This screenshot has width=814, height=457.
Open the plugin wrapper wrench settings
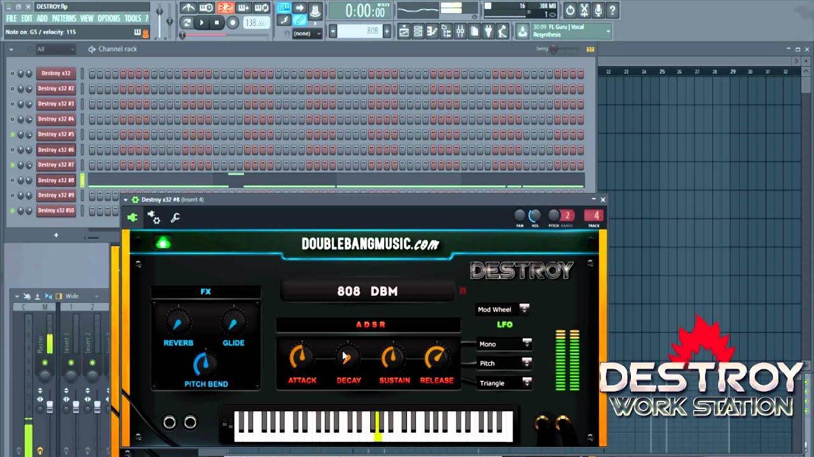(176, 218)
